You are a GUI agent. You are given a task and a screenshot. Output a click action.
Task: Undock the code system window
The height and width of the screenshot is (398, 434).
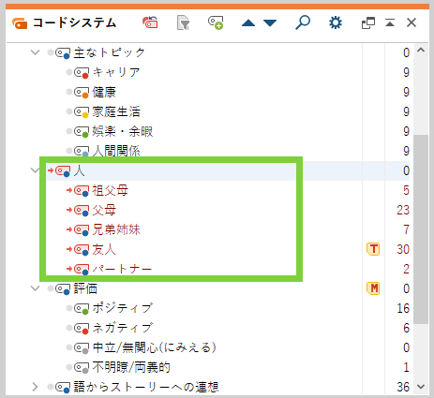coord(368,23)
